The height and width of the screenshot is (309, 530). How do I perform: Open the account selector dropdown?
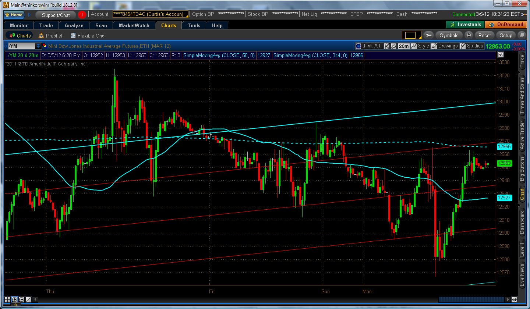[x=151, y=14]
